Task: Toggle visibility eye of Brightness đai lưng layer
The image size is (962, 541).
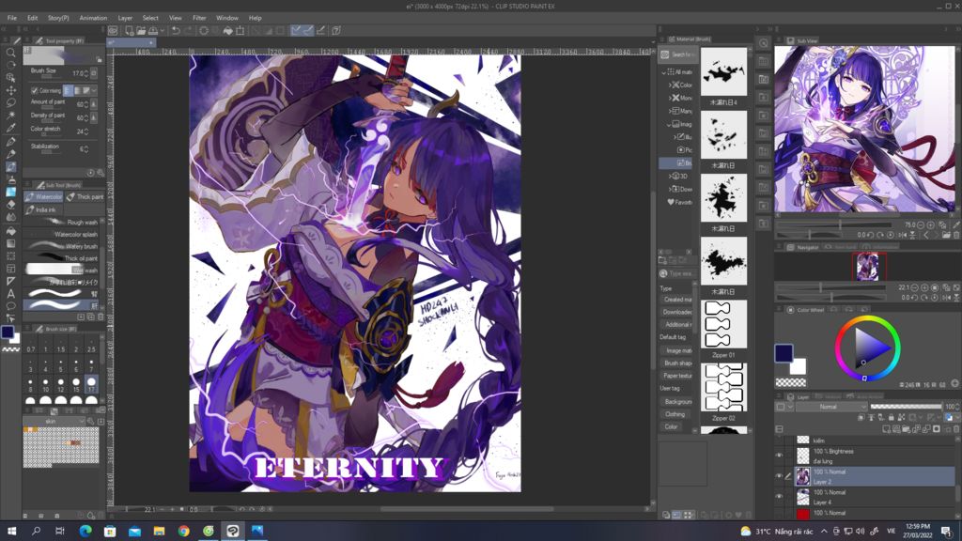Action: 779,456
